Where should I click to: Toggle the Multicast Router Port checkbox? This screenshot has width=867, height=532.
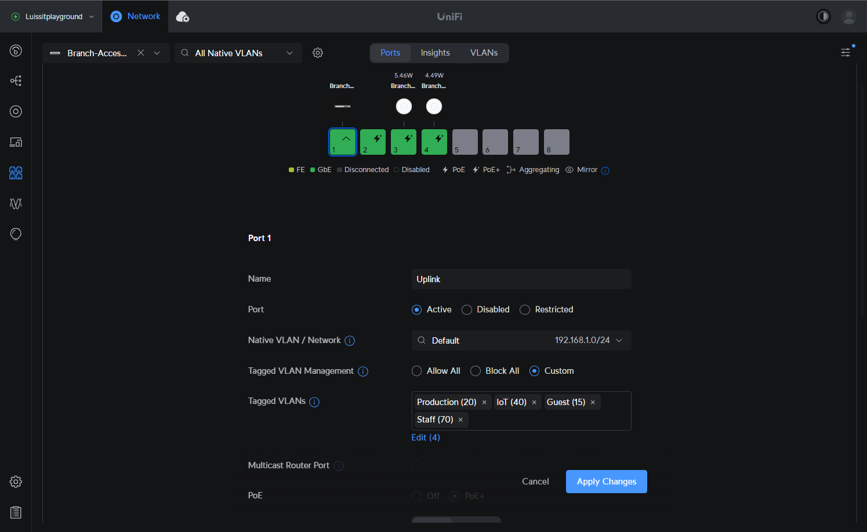click(x=416, y=465)
